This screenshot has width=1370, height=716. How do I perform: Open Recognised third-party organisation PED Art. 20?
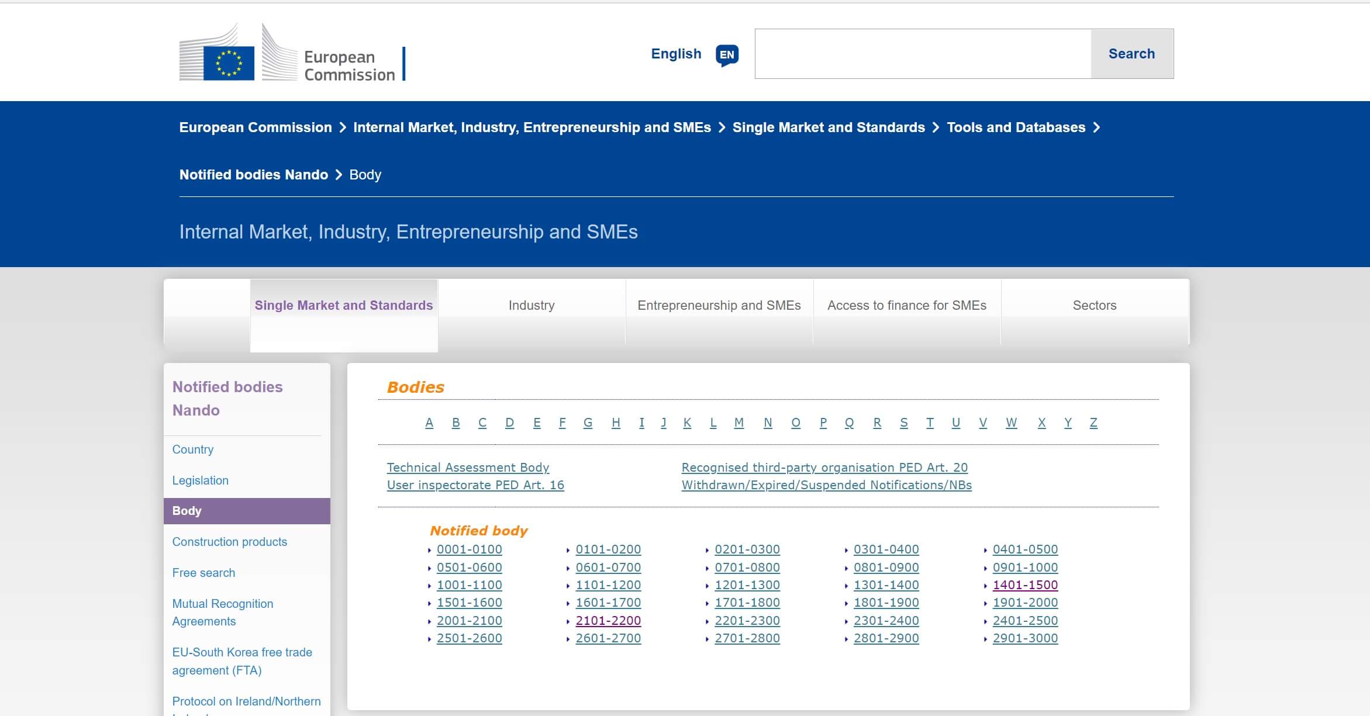click(824, 468)
